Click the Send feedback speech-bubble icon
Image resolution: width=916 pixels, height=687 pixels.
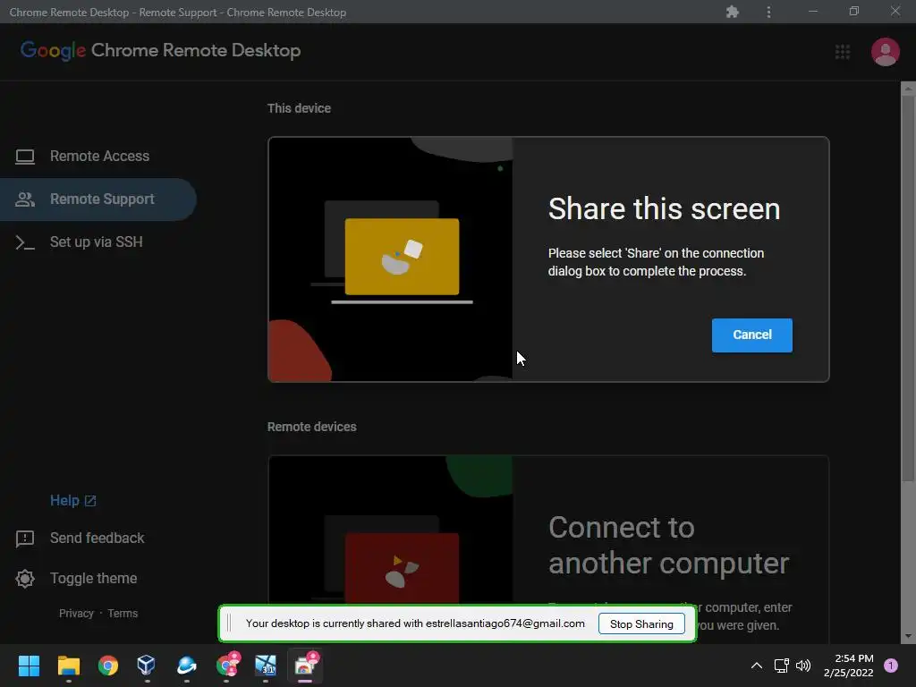[x=24, y=539]
